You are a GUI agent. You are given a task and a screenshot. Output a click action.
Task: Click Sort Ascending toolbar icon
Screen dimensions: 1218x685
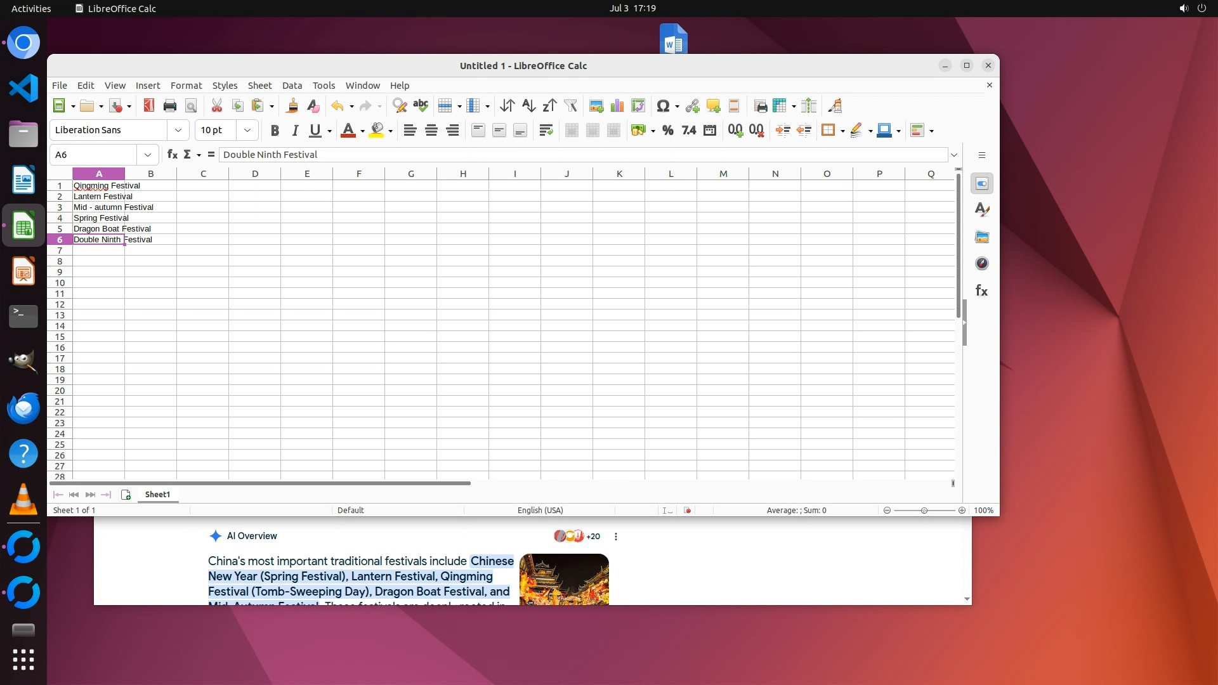click(x=528, y=106)
